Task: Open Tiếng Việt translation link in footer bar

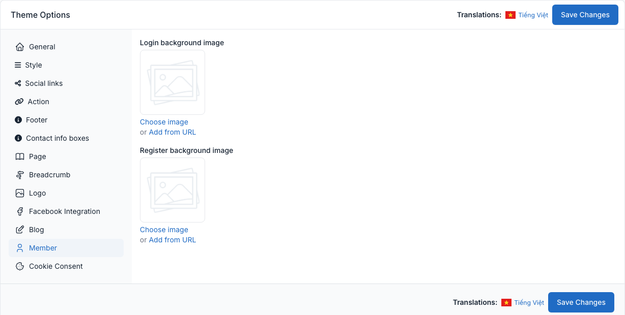Action: click(x=529, y=303)
